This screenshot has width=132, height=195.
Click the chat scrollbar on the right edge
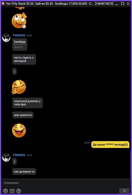tap(130, 164)
